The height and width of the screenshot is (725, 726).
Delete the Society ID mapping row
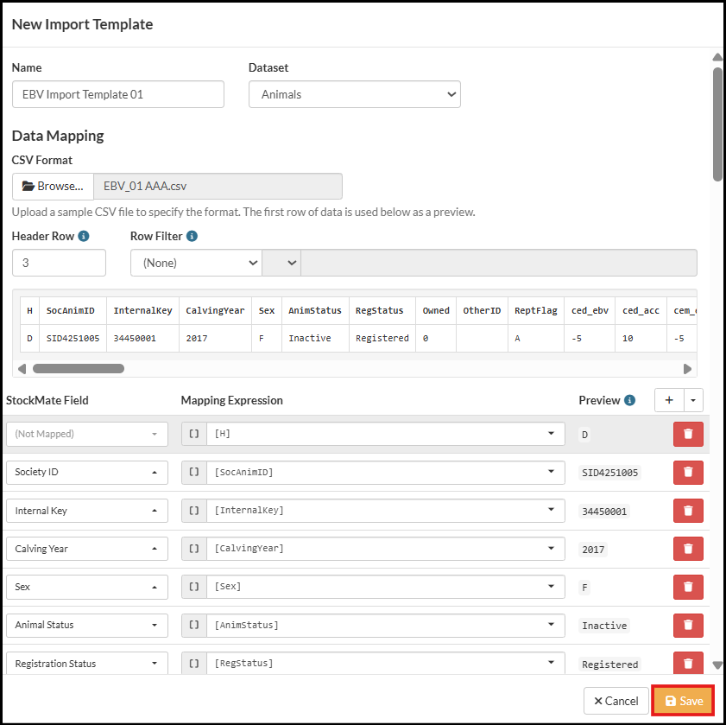tap(688, 473)
